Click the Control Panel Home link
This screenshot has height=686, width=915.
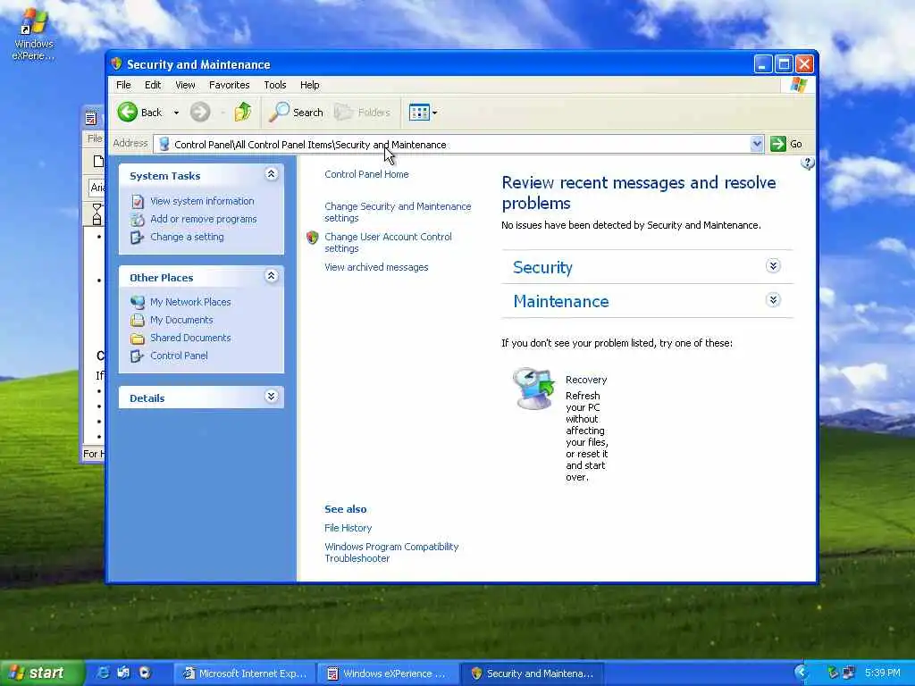[366, 174]
